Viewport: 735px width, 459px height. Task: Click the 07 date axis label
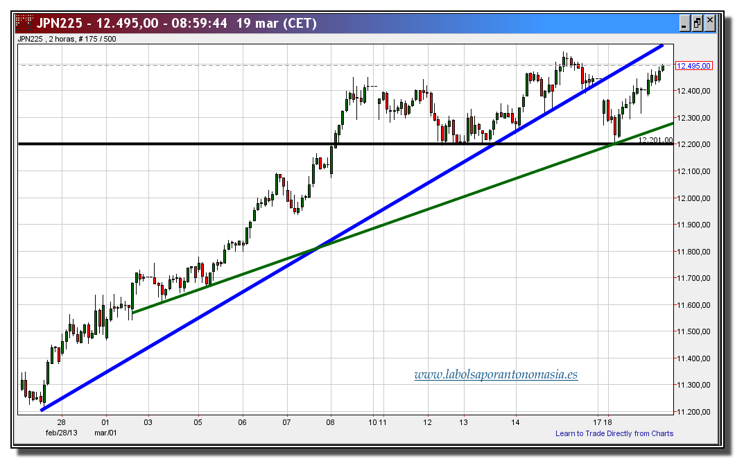click(x=287, y=422)
